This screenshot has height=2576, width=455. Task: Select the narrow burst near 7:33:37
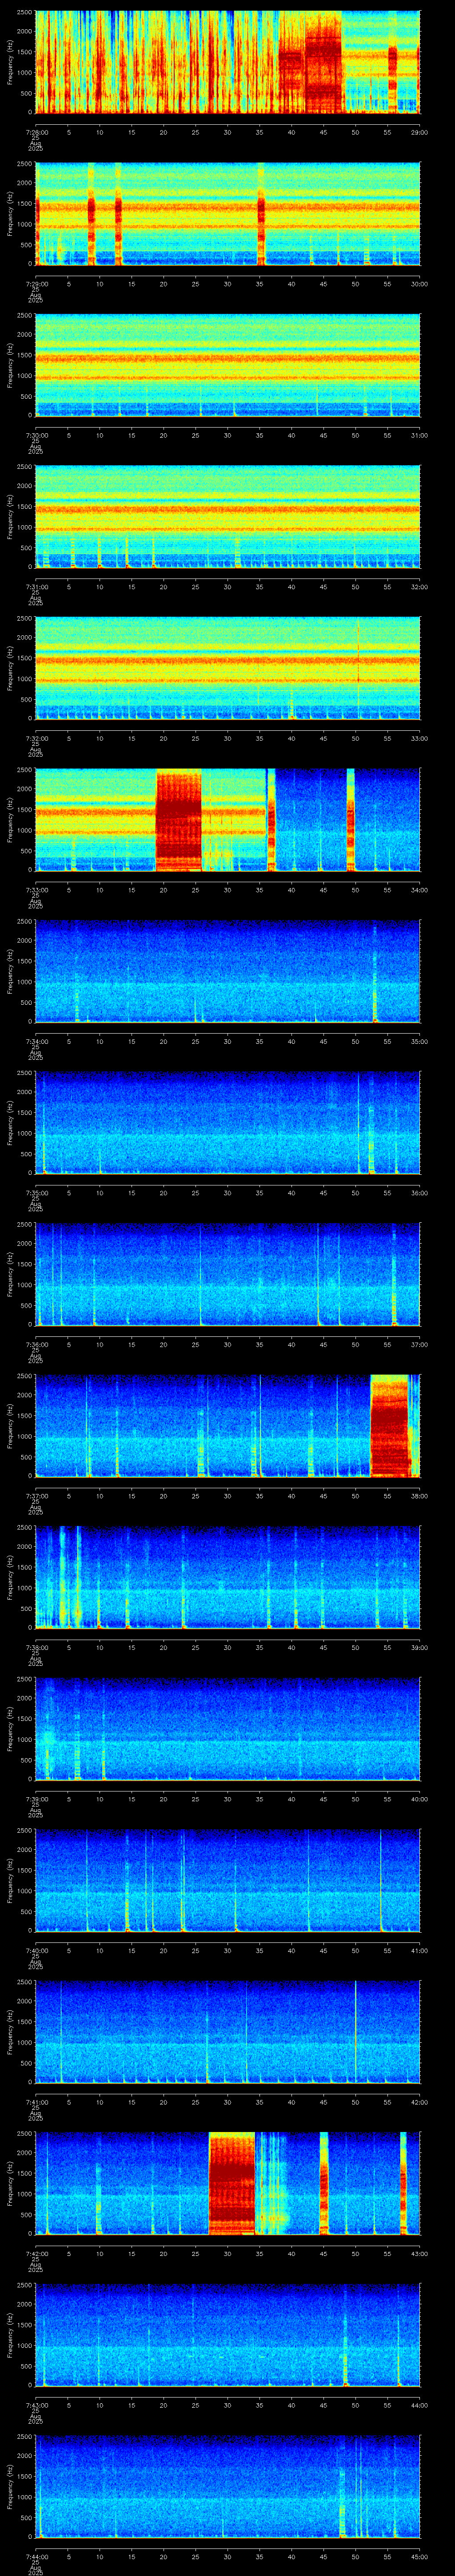click(271, 820)
